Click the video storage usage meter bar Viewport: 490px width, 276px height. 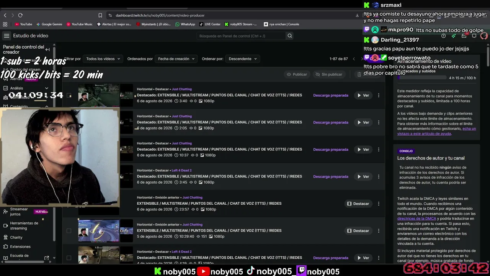(421, 78)
